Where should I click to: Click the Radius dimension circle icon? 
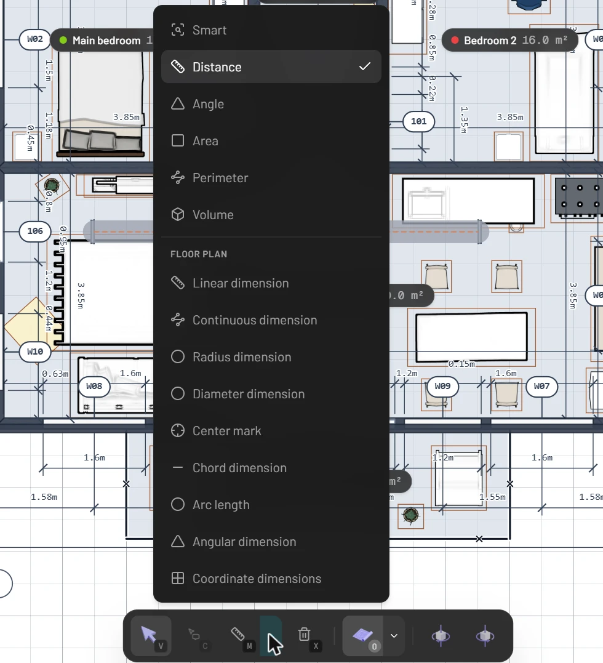point(178,357)
